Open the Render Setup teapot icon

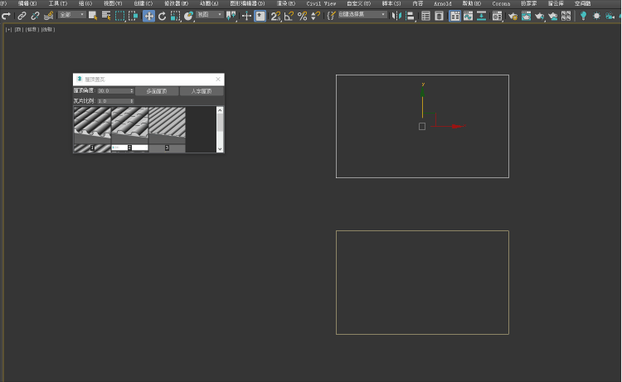tap(513, 16)
